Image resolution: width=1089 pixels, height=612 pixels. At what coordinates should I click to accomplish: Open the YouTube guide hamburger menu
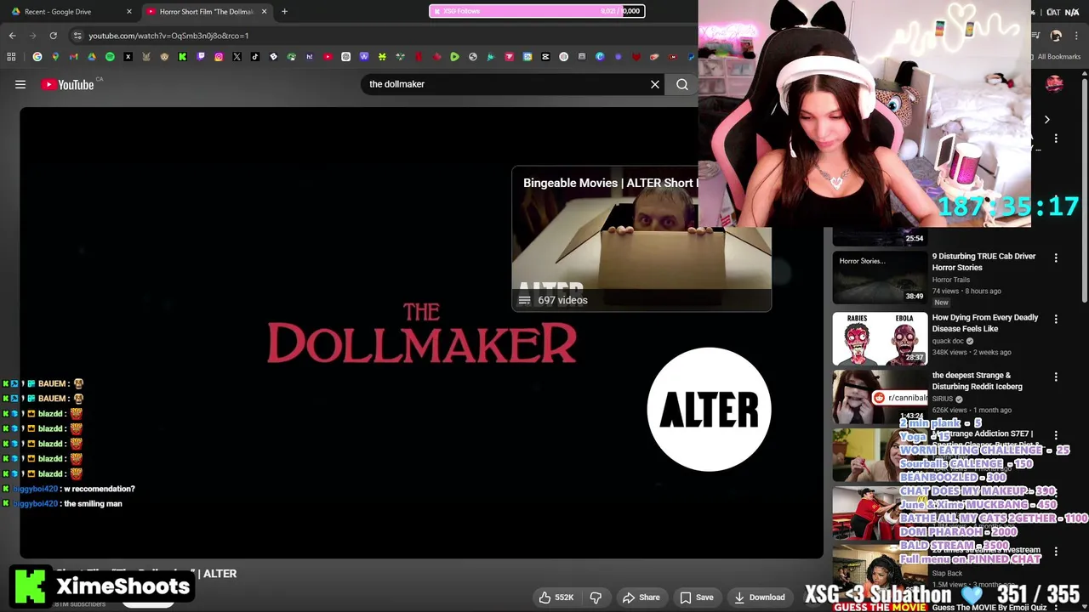tap(20, 84)
